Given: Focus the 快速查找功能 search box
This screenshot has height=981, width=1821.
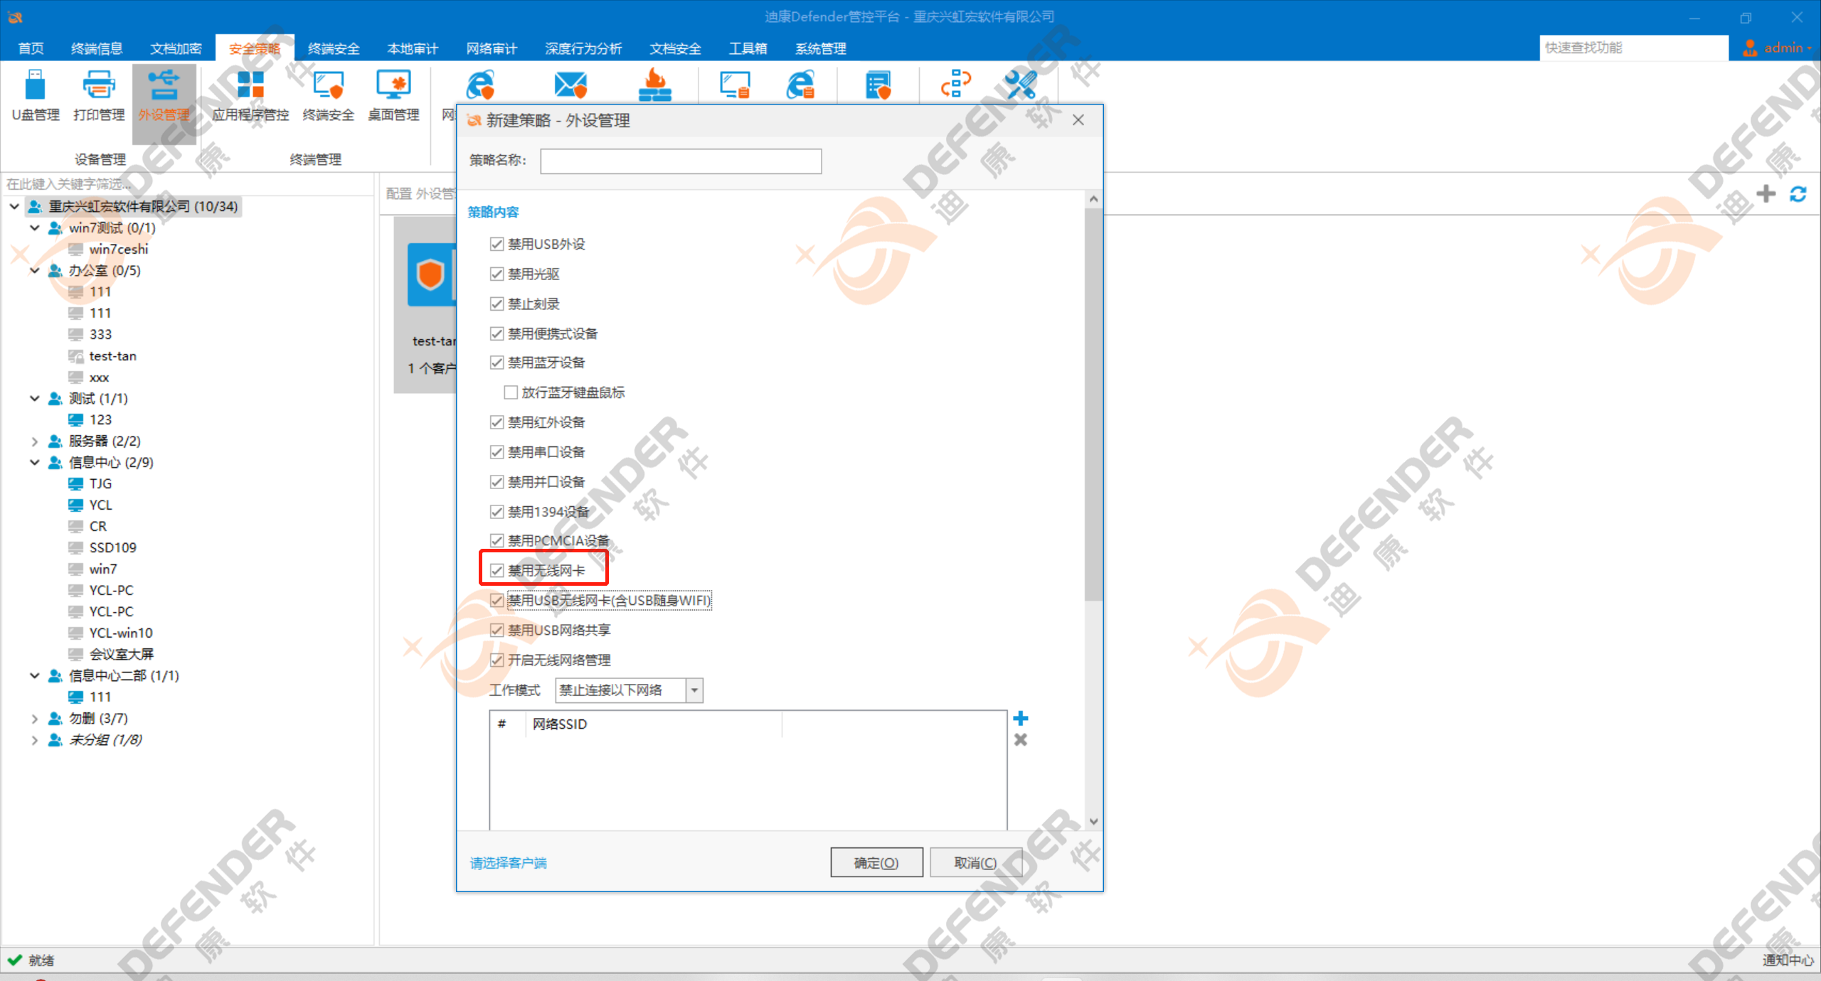Looking at the screenshot, I should coord(1633,48).
